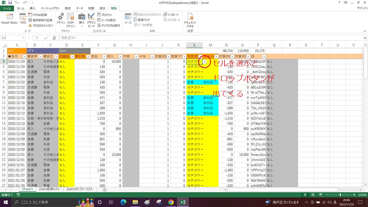Save the workbook from Quick Access Toolbar
Screen dimensions: 368x207
click(10, 3)
